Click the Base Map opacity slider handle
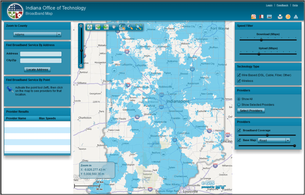305x195 pixels. click(x=295, y=145)
